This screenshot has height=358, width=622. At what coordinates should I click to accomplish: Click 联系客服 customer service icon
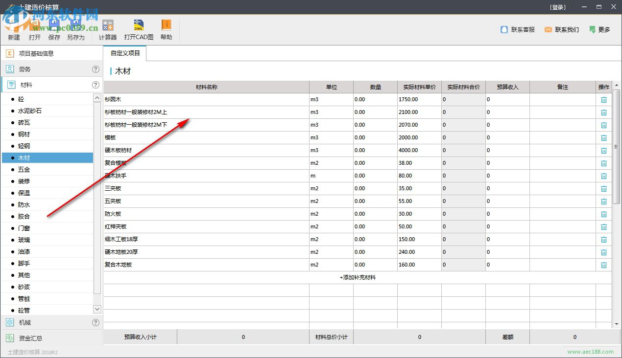(504, 30)
